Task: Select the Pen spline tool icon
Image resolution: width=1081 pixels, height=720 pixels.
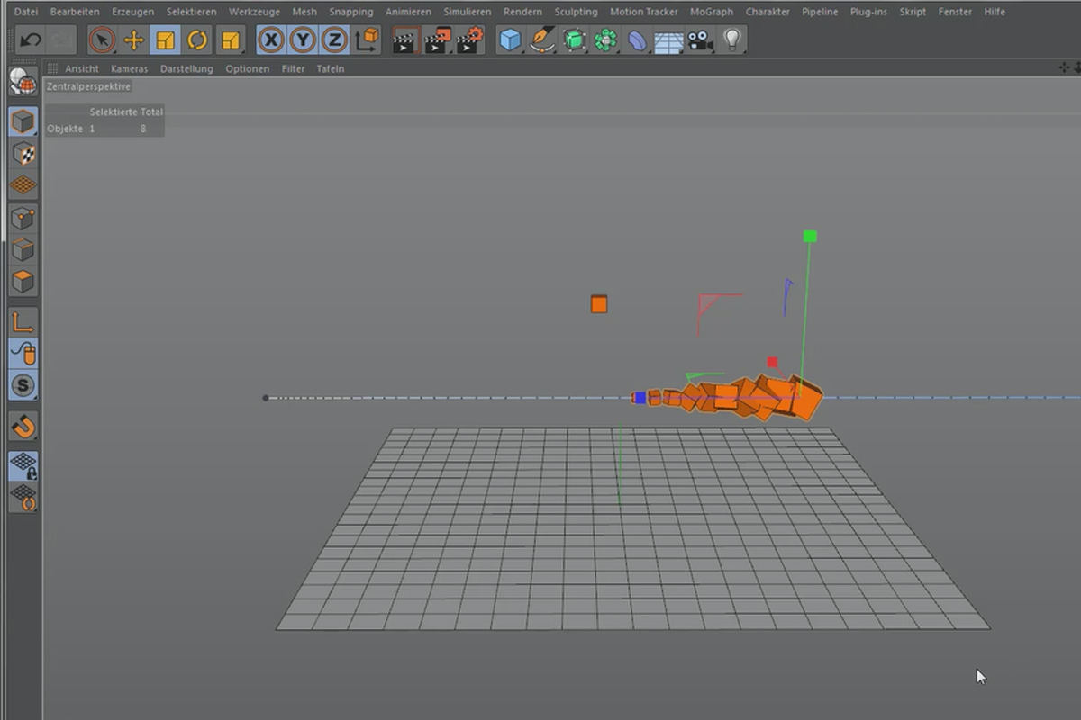Action: click(x=541, y=40)
